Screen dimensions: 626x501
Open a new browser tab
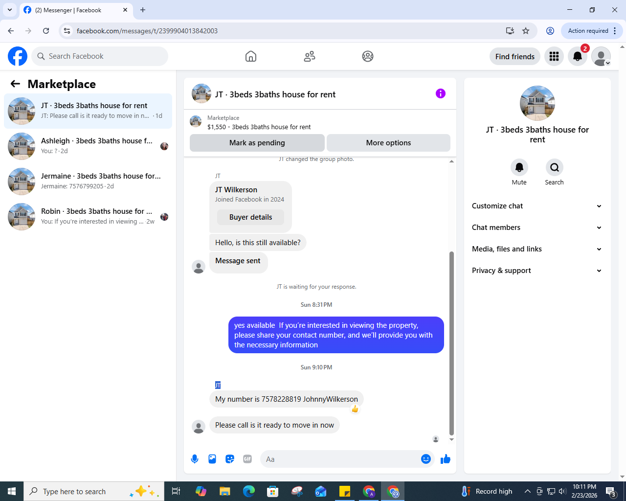click(143, 10)
